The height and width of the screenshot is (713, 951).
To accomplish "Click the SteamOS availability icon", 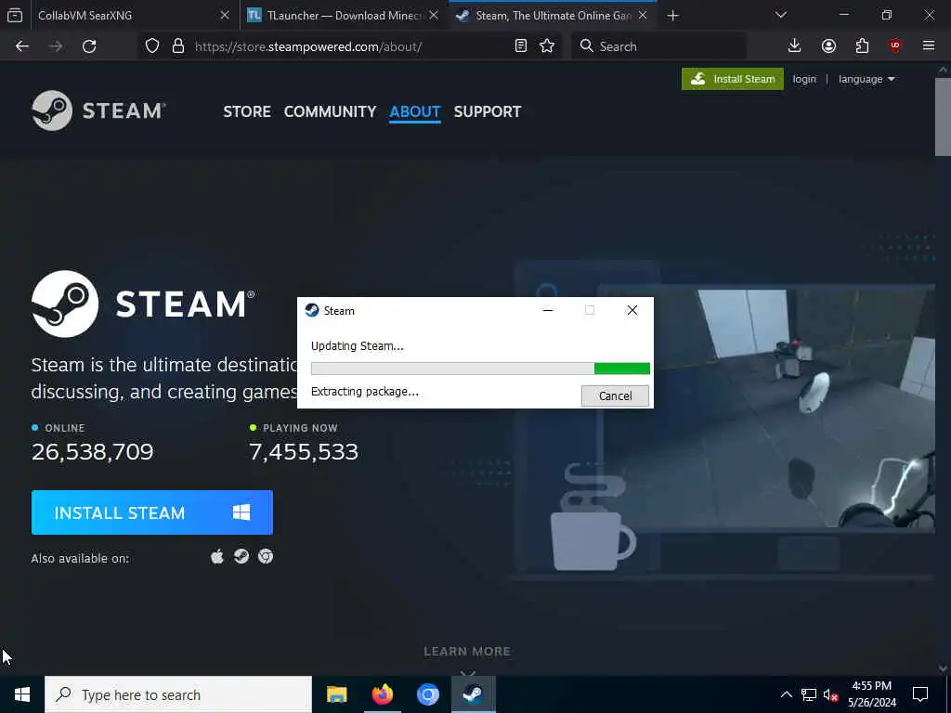I will point(241,557).
